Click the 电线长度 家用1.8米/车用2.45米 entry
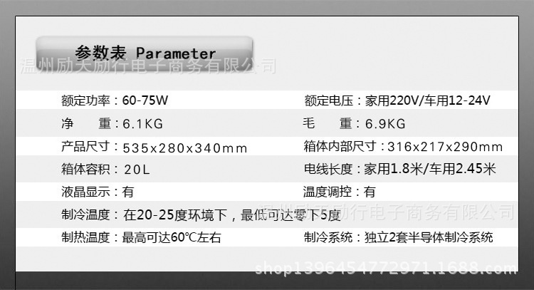 click(x=400, y=169)
